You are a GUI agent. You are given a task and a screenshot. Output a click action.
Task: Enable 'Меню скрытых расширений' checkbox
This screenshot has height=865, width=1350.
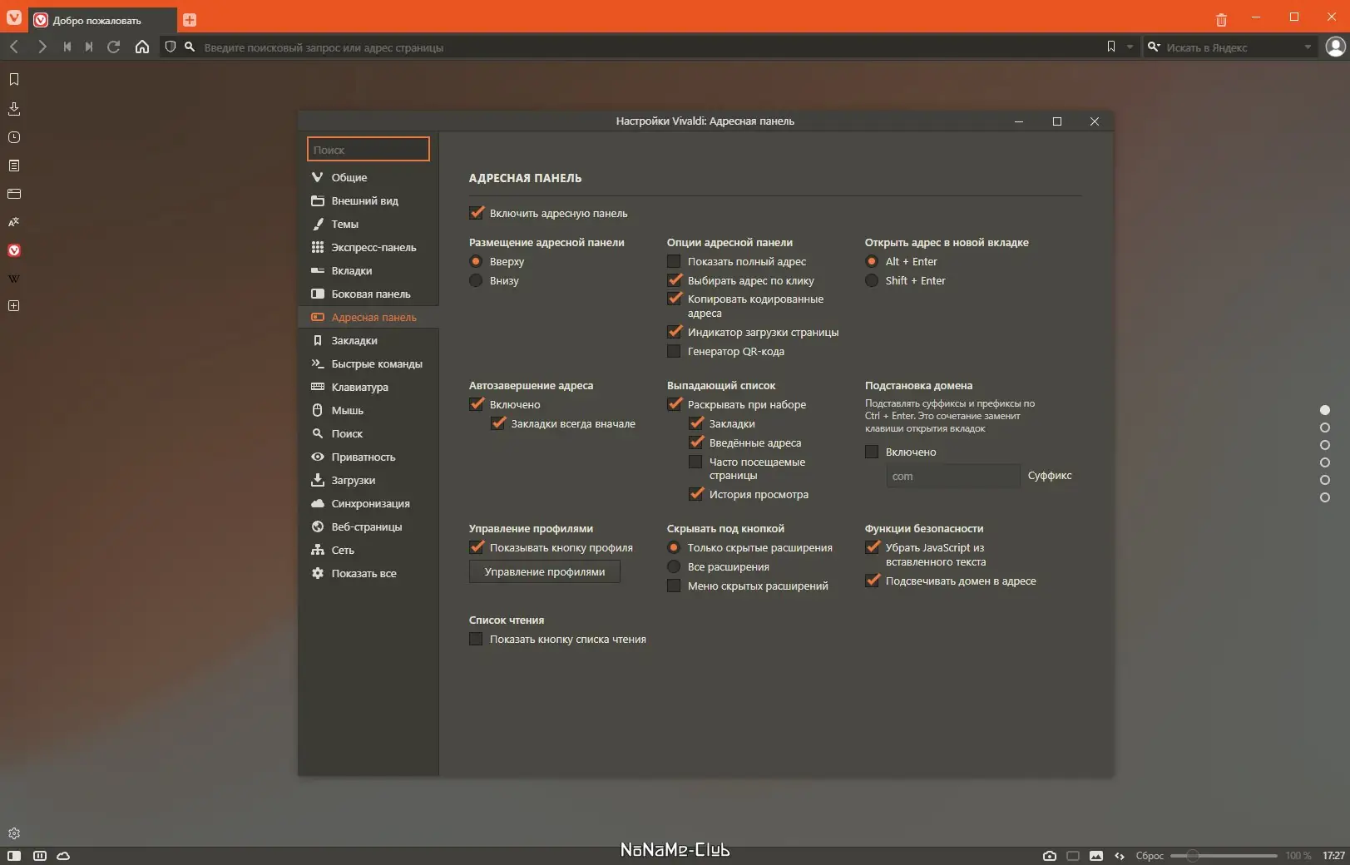(674, 586)
